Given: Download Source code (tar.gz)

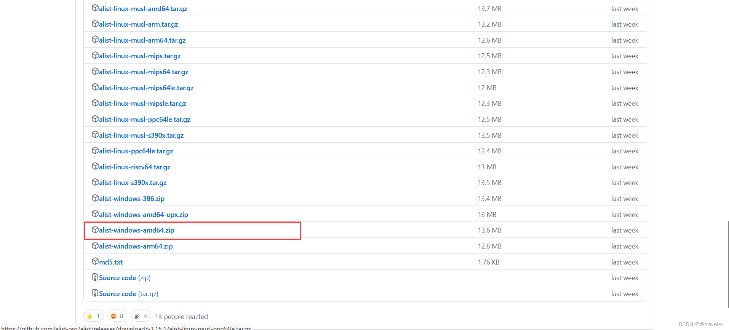Looking at the screenshot, I should click(129, 294).
